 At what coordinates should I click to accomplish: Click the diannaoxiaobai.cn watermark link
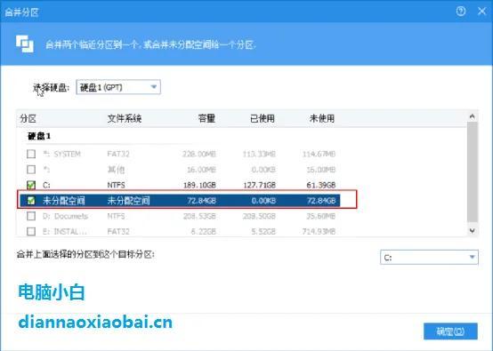(x=95, y=322)
